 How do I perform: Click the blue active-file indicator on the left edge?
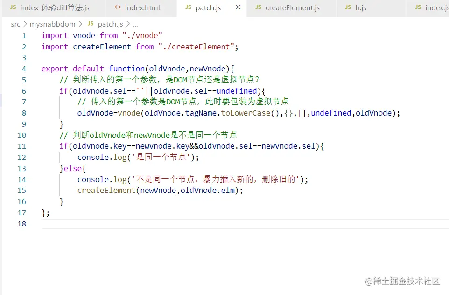(x=1, y=100)
